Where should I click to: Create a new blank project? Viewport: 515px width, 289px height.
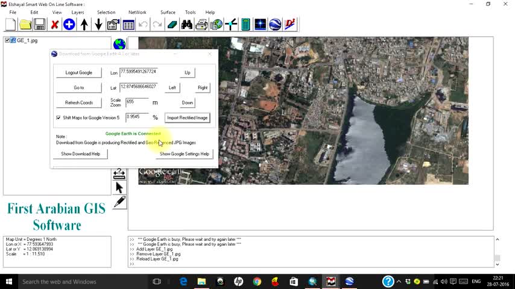tap(10, 25)
